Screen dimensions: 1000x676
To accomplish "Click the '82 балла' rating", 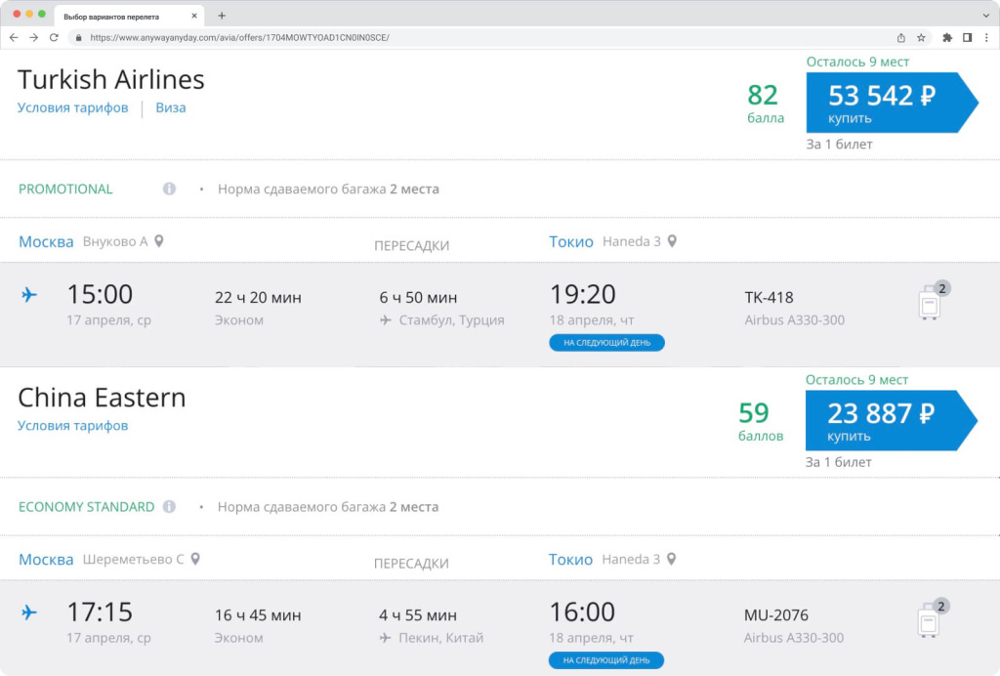I will (x=766, y=103).
